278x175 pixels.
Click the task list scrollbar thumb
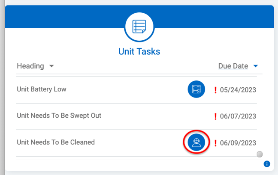click(x=260, y=154)
